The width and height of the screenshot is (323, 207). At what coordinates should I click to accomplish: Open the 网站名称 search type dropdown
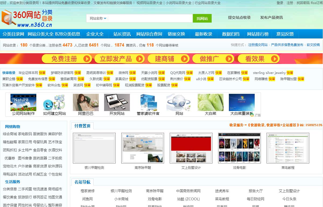click(x=98, y=18)
